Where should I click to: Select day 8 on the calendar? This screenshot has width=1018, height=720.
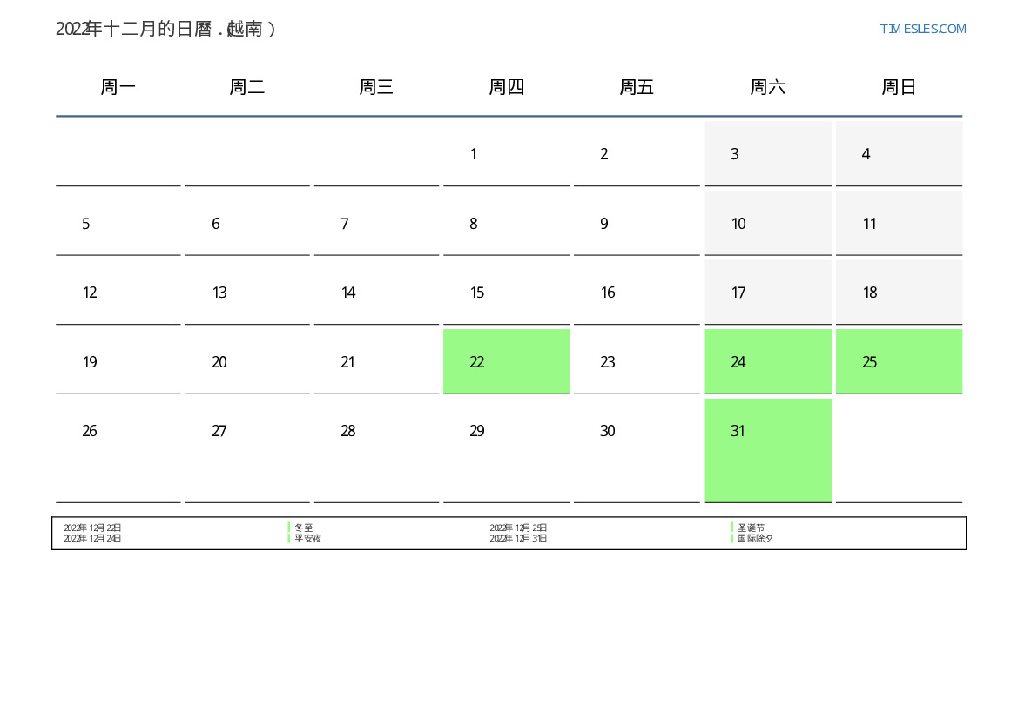tap(507, 224)
